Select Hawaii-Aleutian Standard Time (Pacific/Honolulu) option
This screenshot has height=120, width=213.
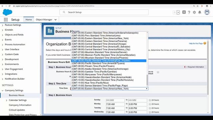pyautogui.click(x=109, y=80)
